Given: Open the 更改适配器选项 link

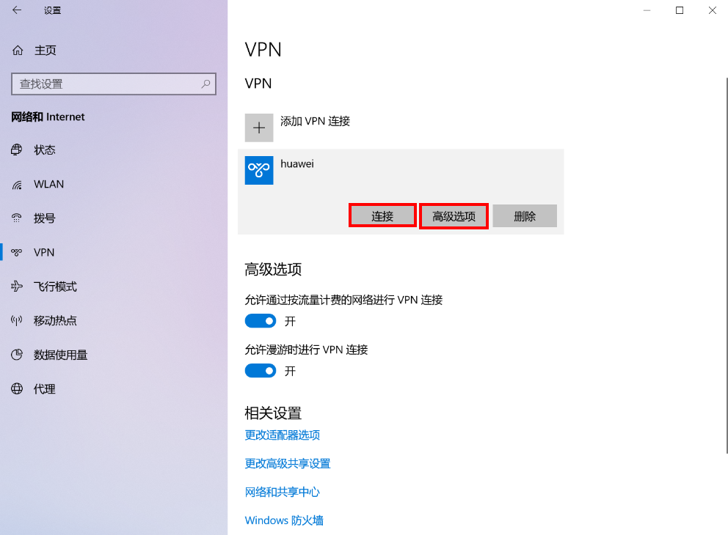Looking at the screenshot, I should pyautogui.click(x=283, y=435).
